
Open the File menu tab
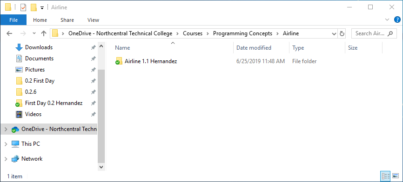point(13,20)
